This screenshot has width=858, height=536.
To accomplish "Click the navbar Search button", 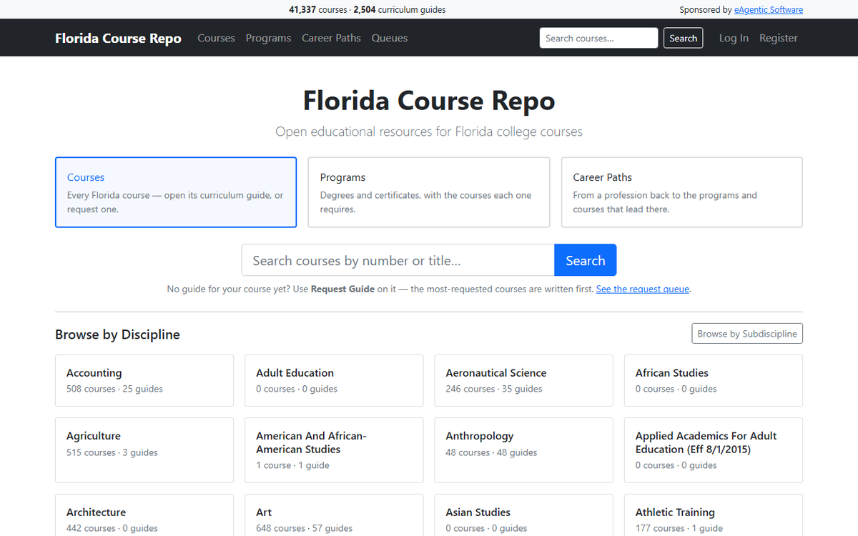I will click(683, 38).
